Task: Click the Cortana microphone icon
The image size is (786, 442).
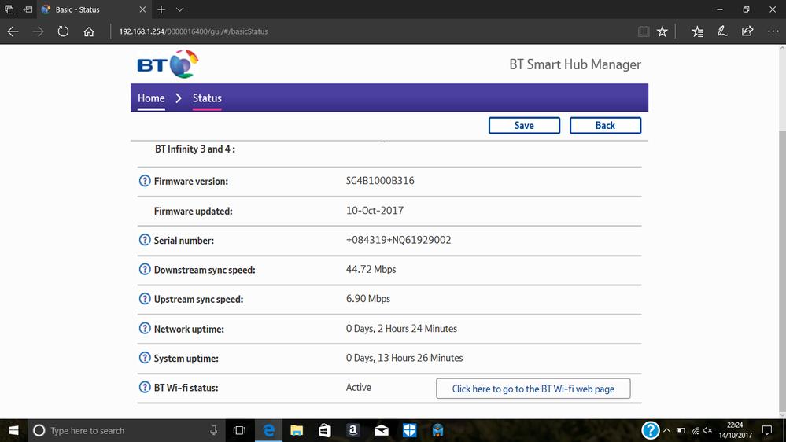Action: point(213,430)
